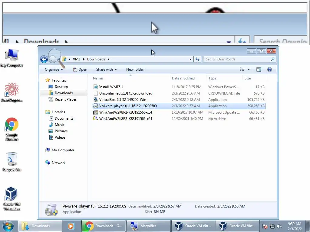Open the view options dropdown arrow
310x232 pixels.
[249, 69]
